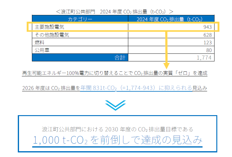Image resolution: width=232 pixels, height=157 pixels.
Task: Select the その他施設電気 cell
Action: (x=52, y=35)
